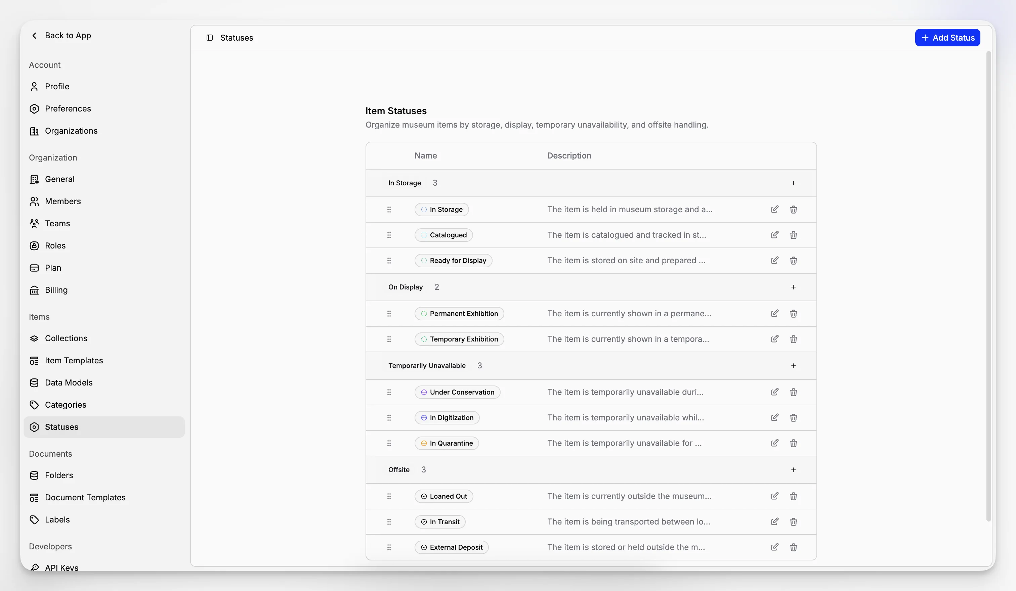The width and height of the screenshot is (1016, 591).
Task: Open Profile settings
Action: click(x=104, y=87)
